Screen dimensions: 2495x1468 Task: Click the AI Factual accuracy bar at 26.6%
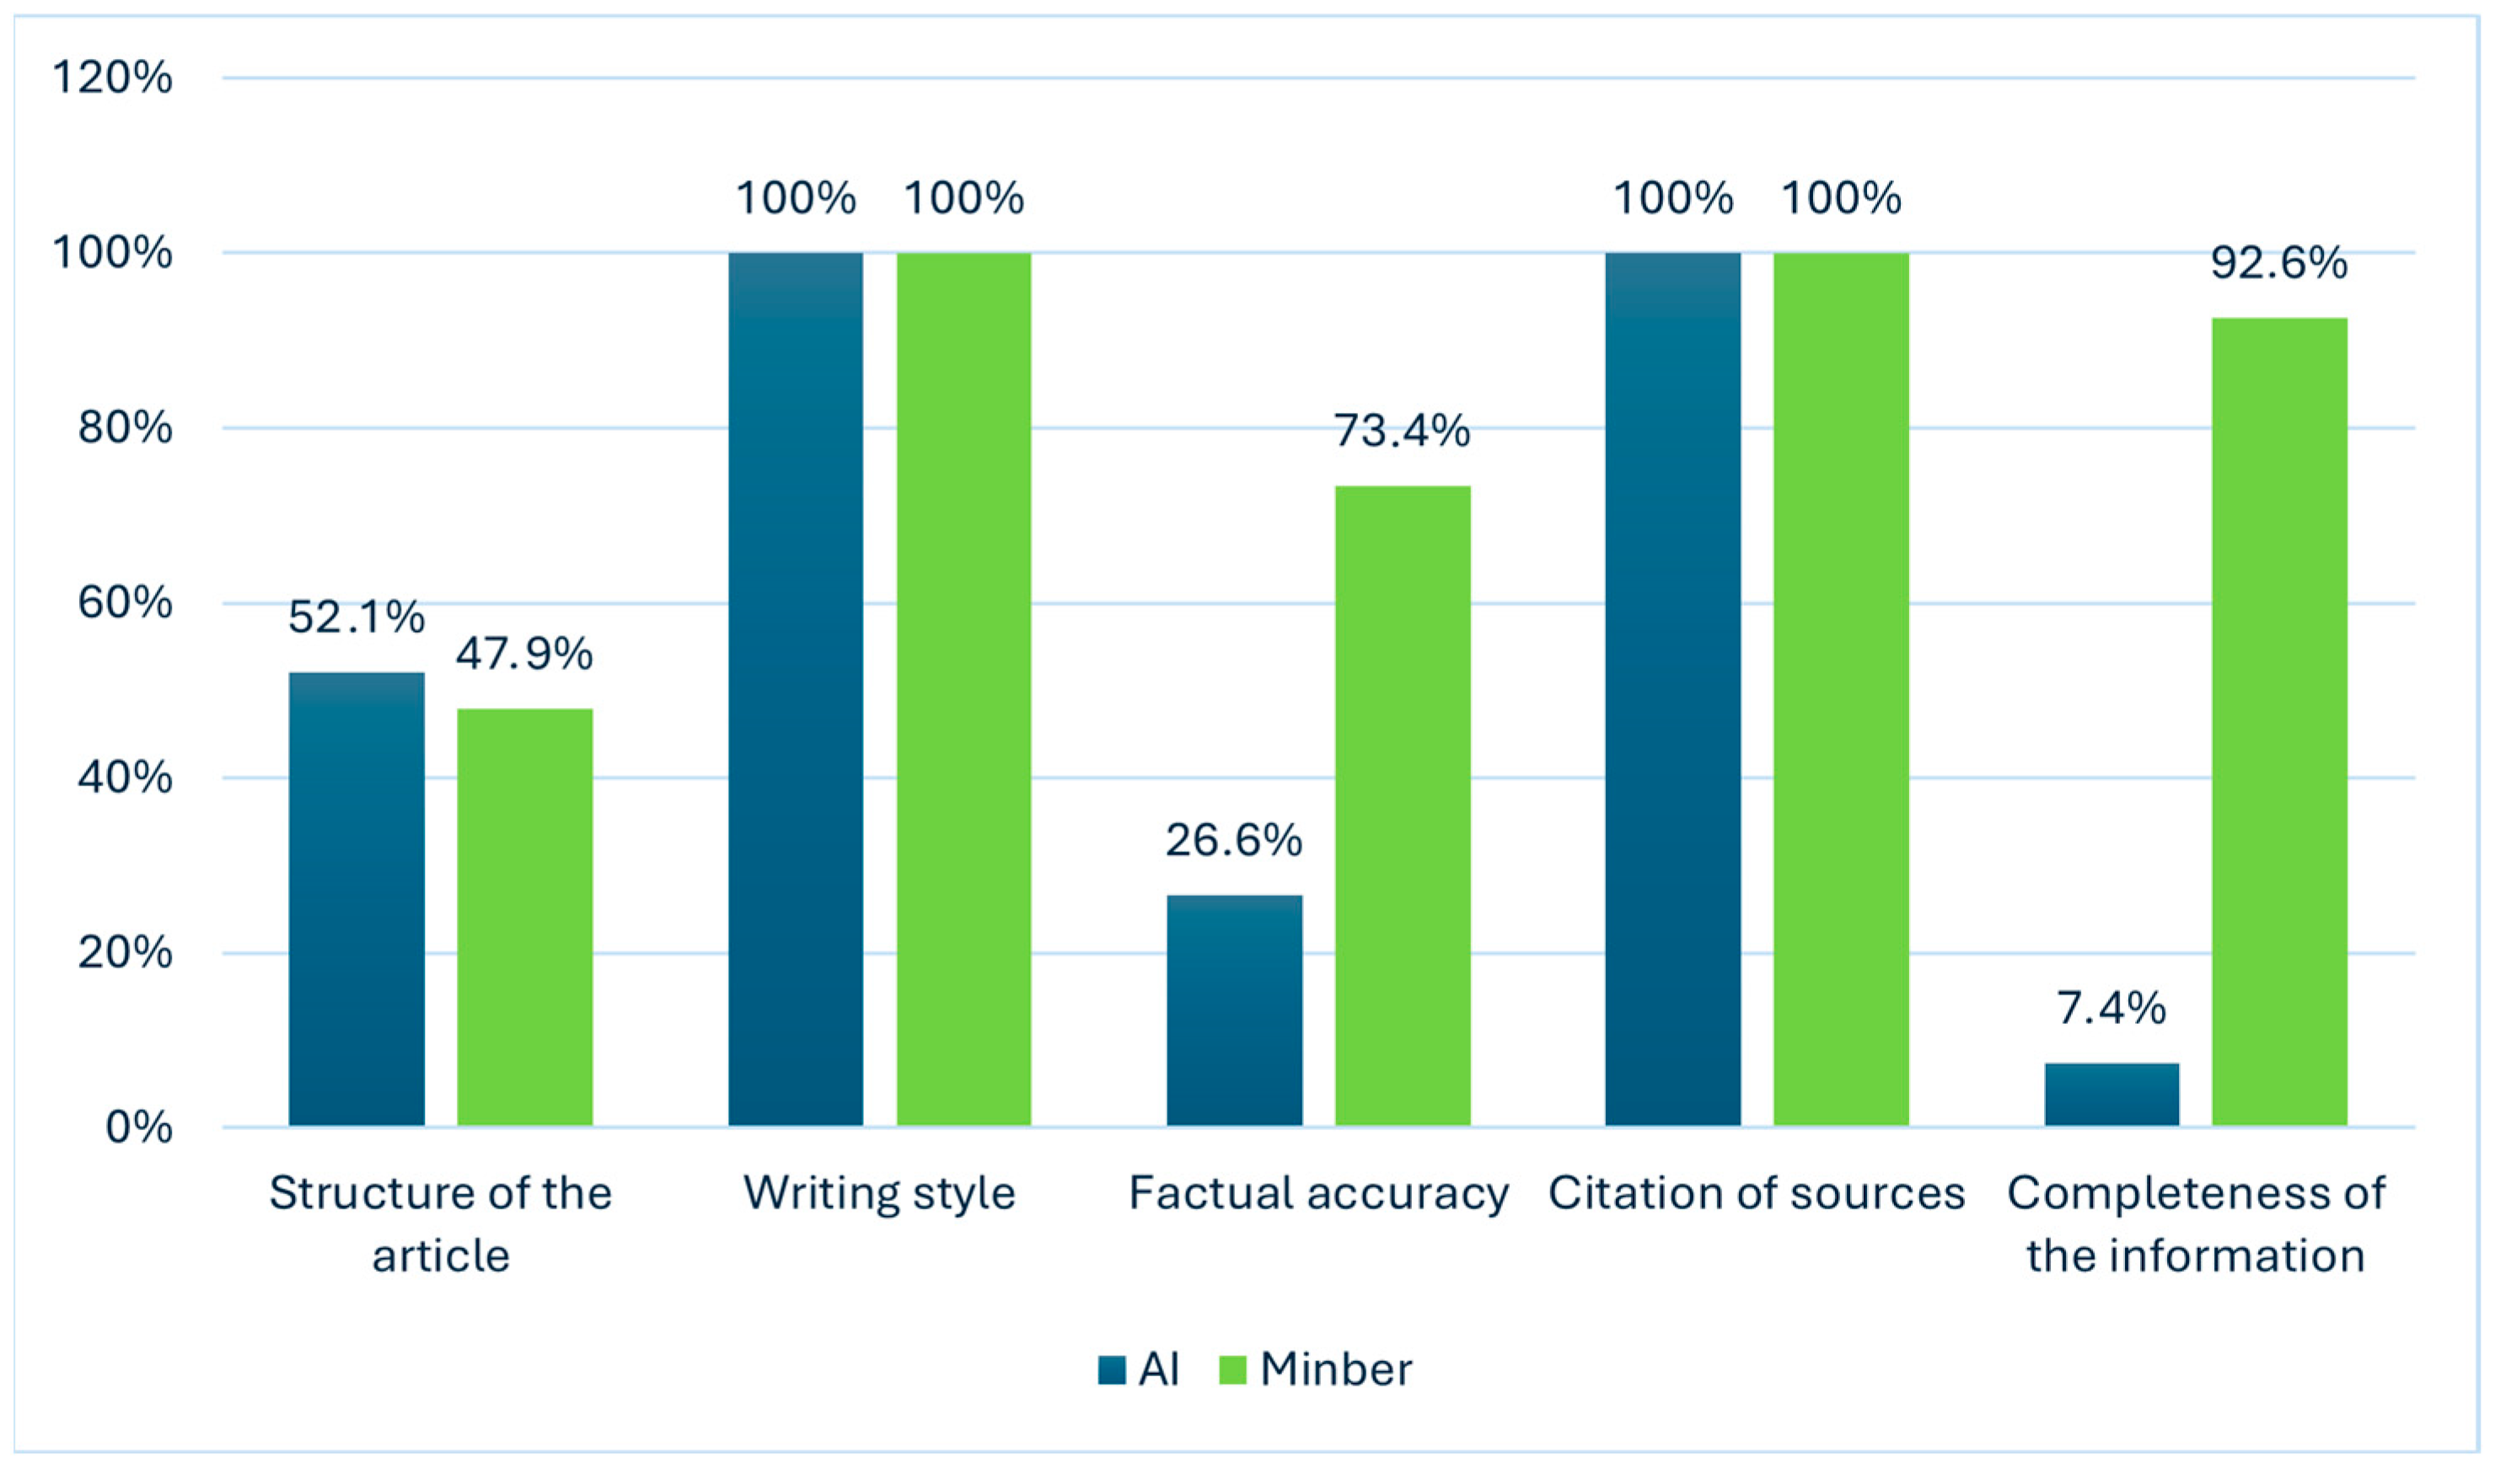pyautogui.click(x=1234, y=1010)
